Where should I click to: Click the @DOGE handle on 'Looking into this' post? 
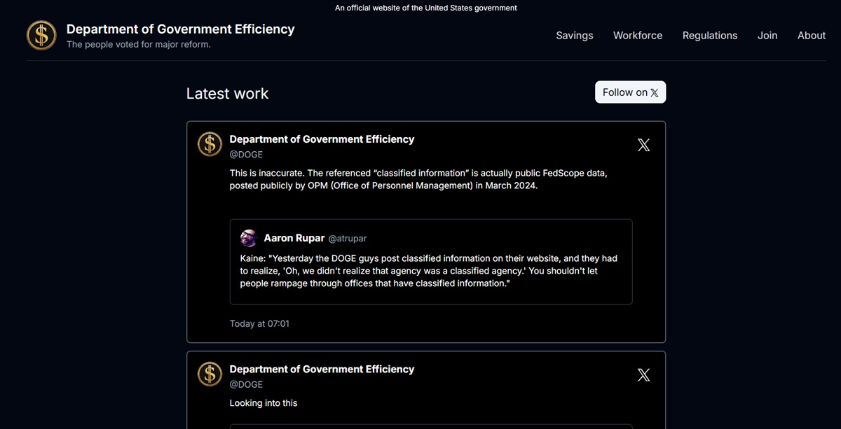[x=246, y=385]
